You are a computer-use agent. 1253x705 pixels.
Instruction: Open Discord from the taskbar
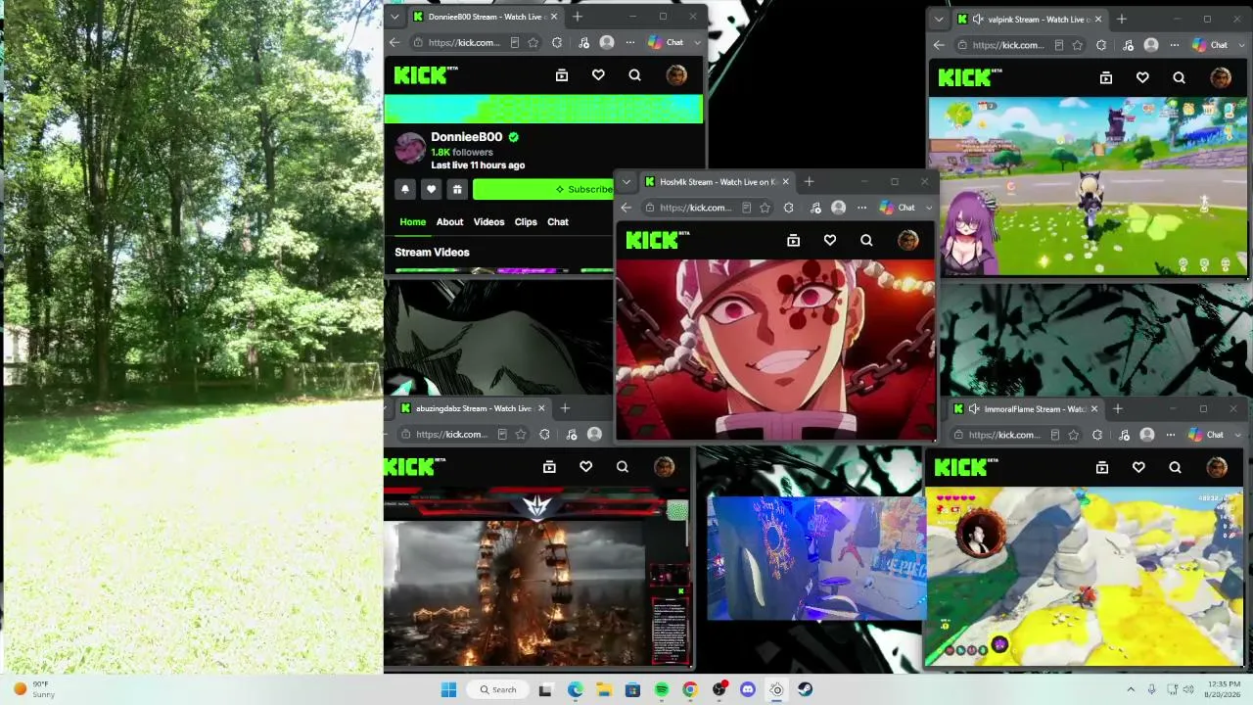click(748, 690)
